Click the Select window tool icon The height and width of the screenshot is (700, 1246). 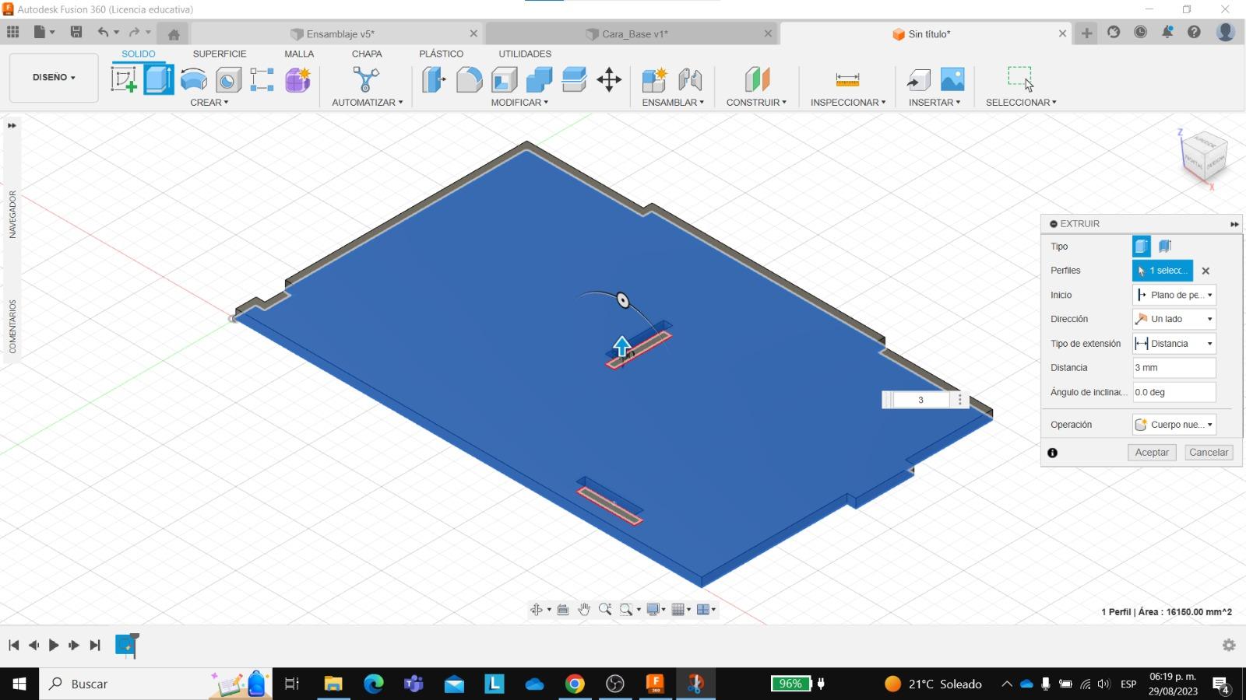coord(1021,79)
